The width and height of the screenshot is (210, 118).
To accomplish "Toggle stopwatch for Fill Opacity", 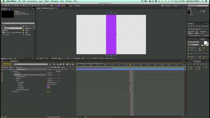I will click(x=18, y=88).
